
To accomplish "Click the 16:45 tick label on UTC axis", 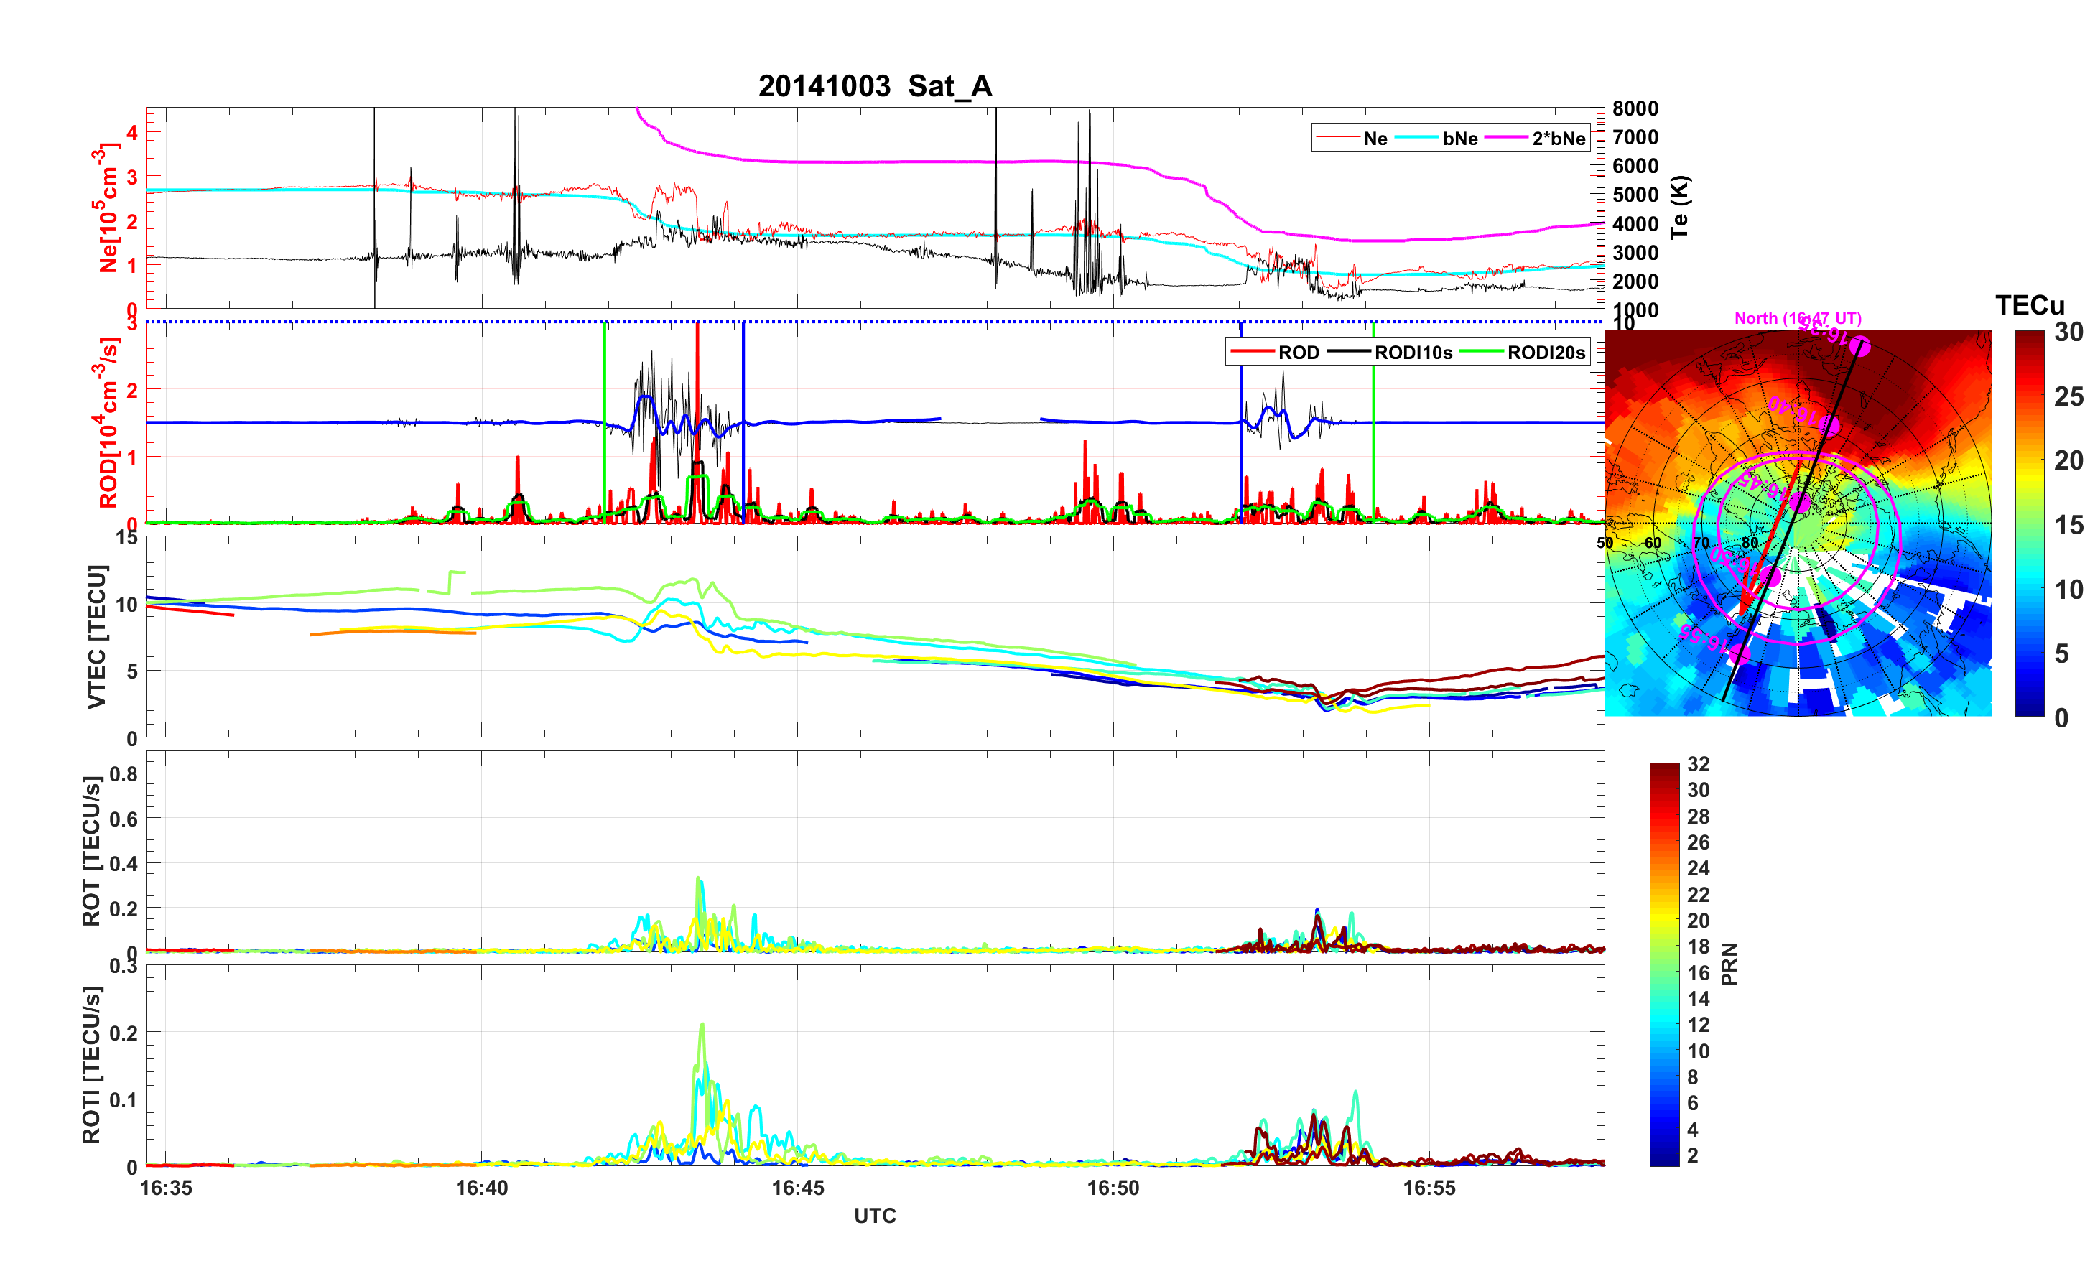I will [x=797, y=1187].
